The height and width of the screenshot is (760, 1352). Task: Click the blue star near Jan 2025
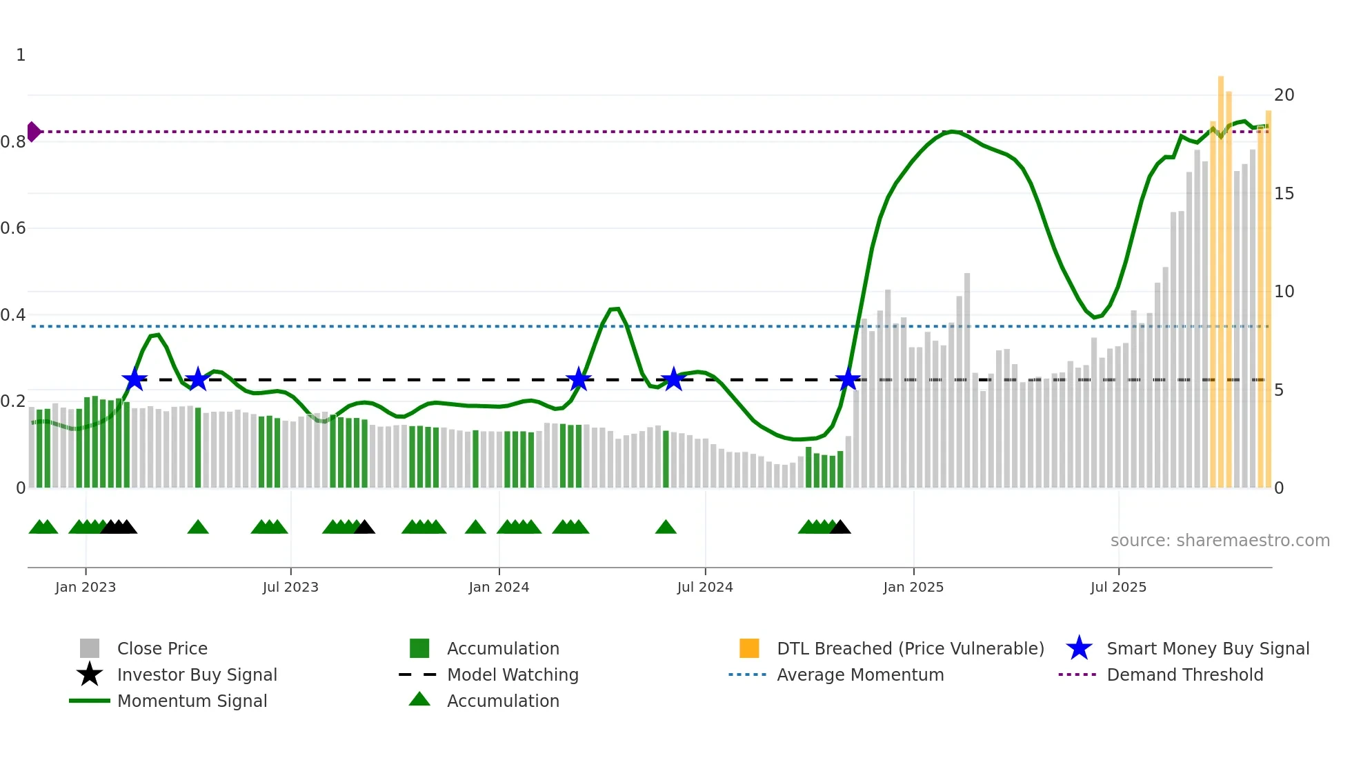click(848, 379)
